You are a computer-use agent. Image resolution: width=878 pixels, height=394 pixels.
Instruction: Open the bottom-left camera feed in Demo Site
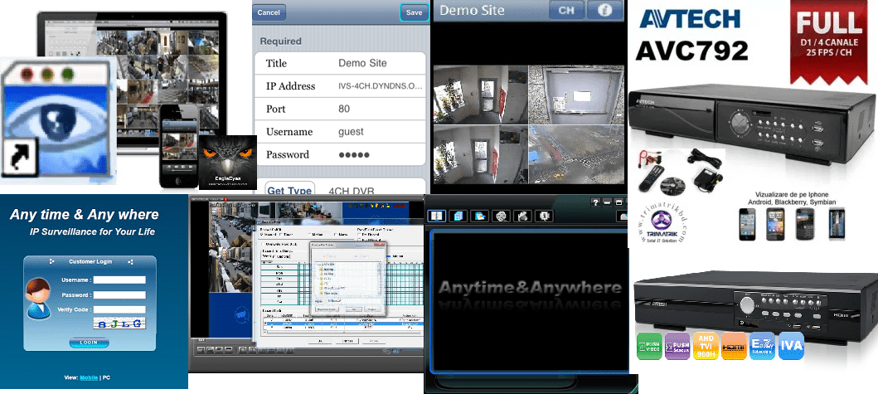(480, 155)
